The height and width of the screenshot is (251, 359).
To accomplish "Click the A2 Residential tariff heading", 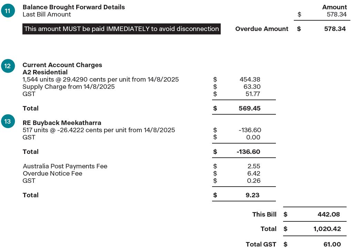I will [45, 72].
